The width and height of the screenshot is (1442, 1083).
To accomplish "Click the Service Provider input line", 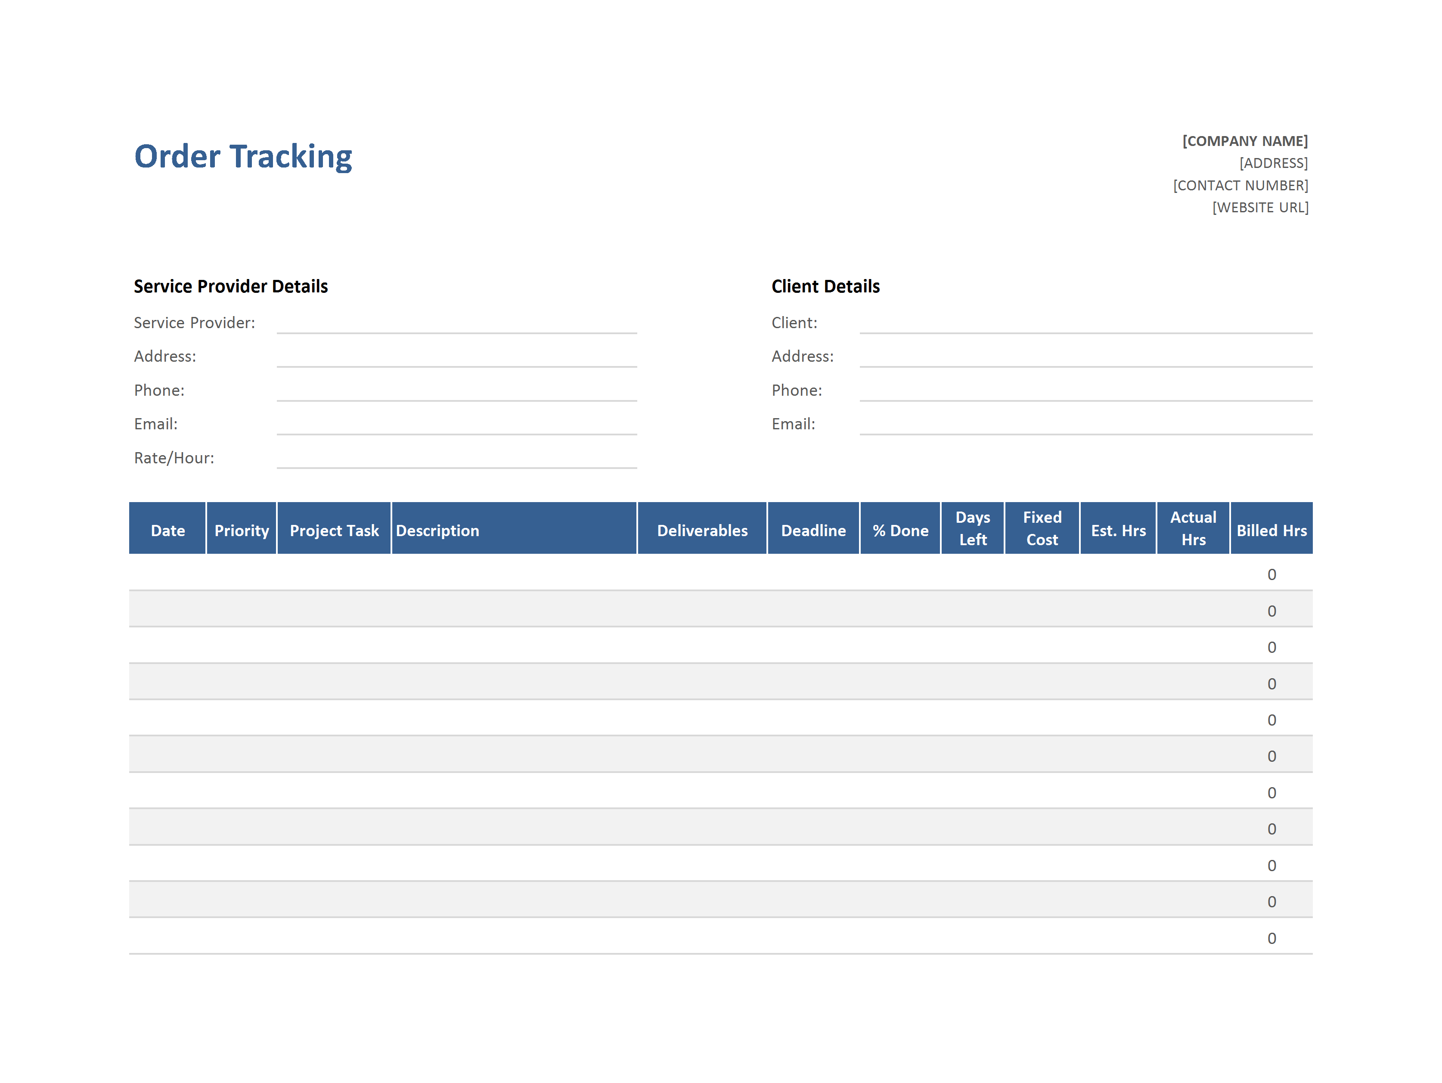I will click(x=456, y=323).
